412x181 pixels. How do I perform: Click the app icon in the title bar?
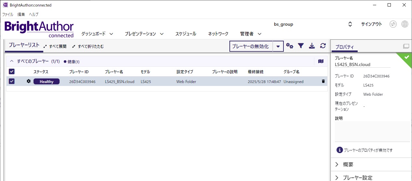[5, 5]
